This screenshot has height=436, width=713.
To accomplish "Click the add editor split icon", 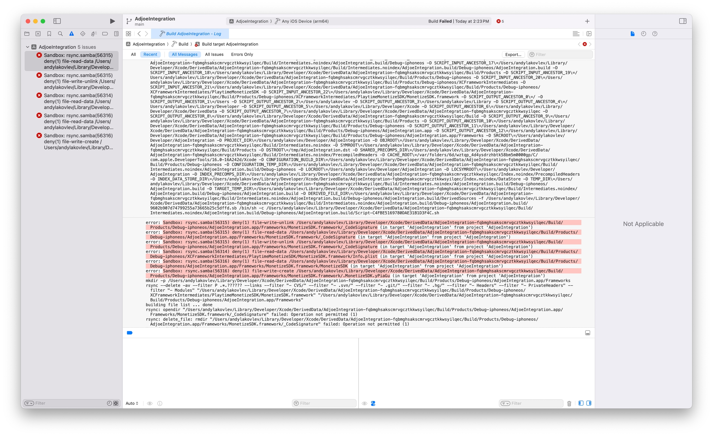I will point(589,34).
